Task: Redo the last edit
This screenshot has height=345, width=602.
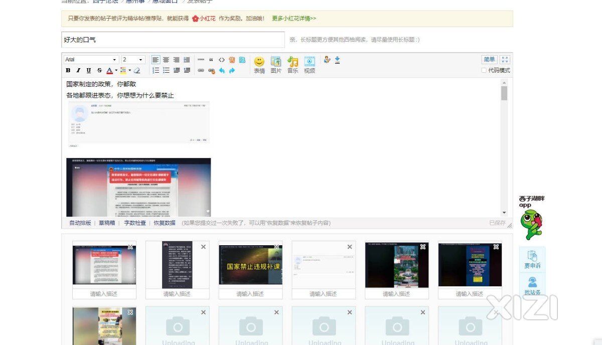Action: click(232, 71)
